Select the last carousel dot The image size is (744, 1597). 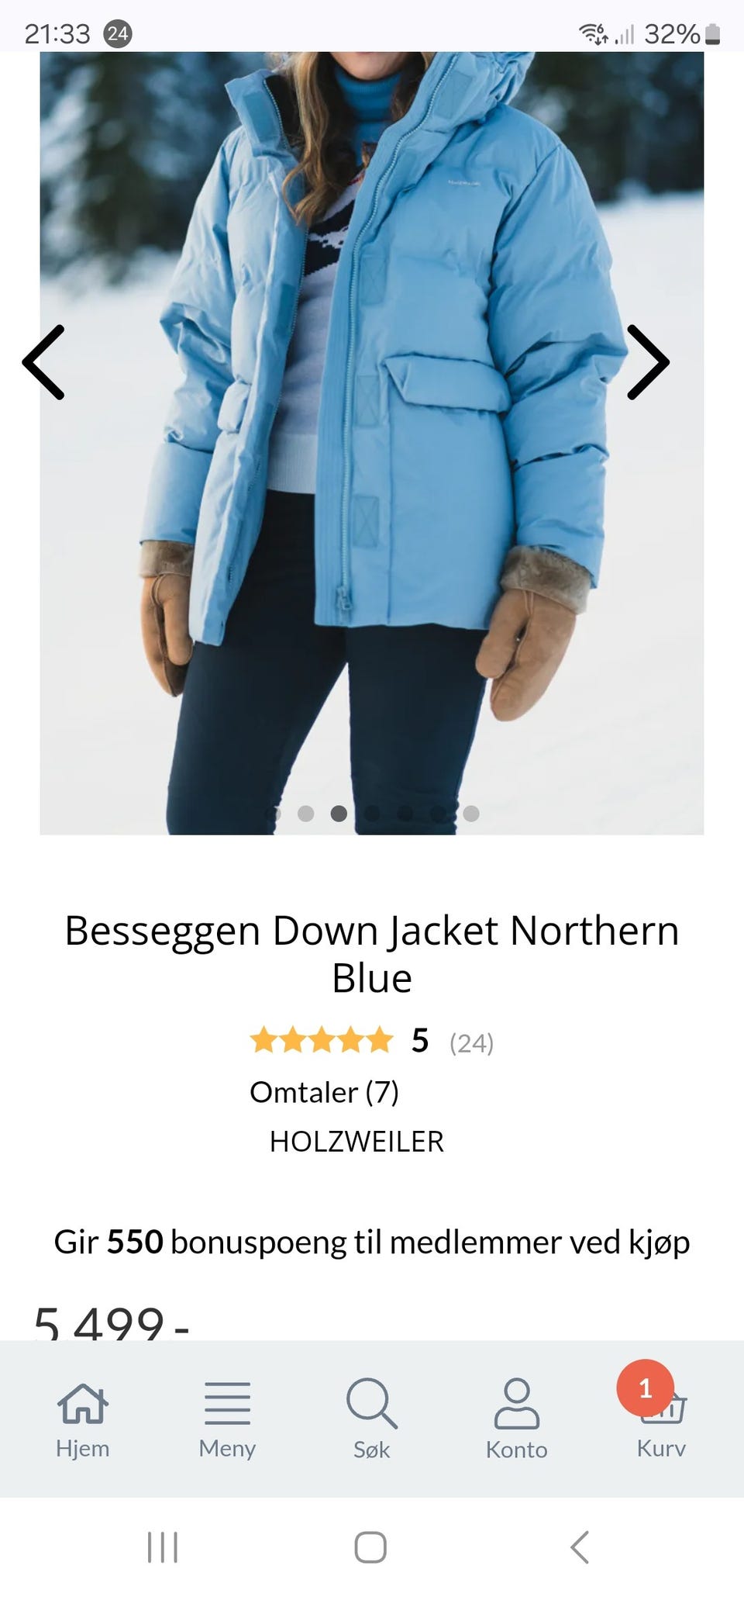click(x=471, y=813)
